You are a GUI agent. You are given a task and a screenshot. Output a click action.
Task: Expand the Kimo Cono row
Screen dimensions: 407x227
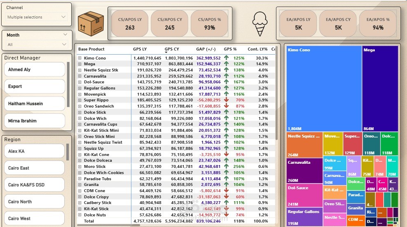click(x=80, y=58)
